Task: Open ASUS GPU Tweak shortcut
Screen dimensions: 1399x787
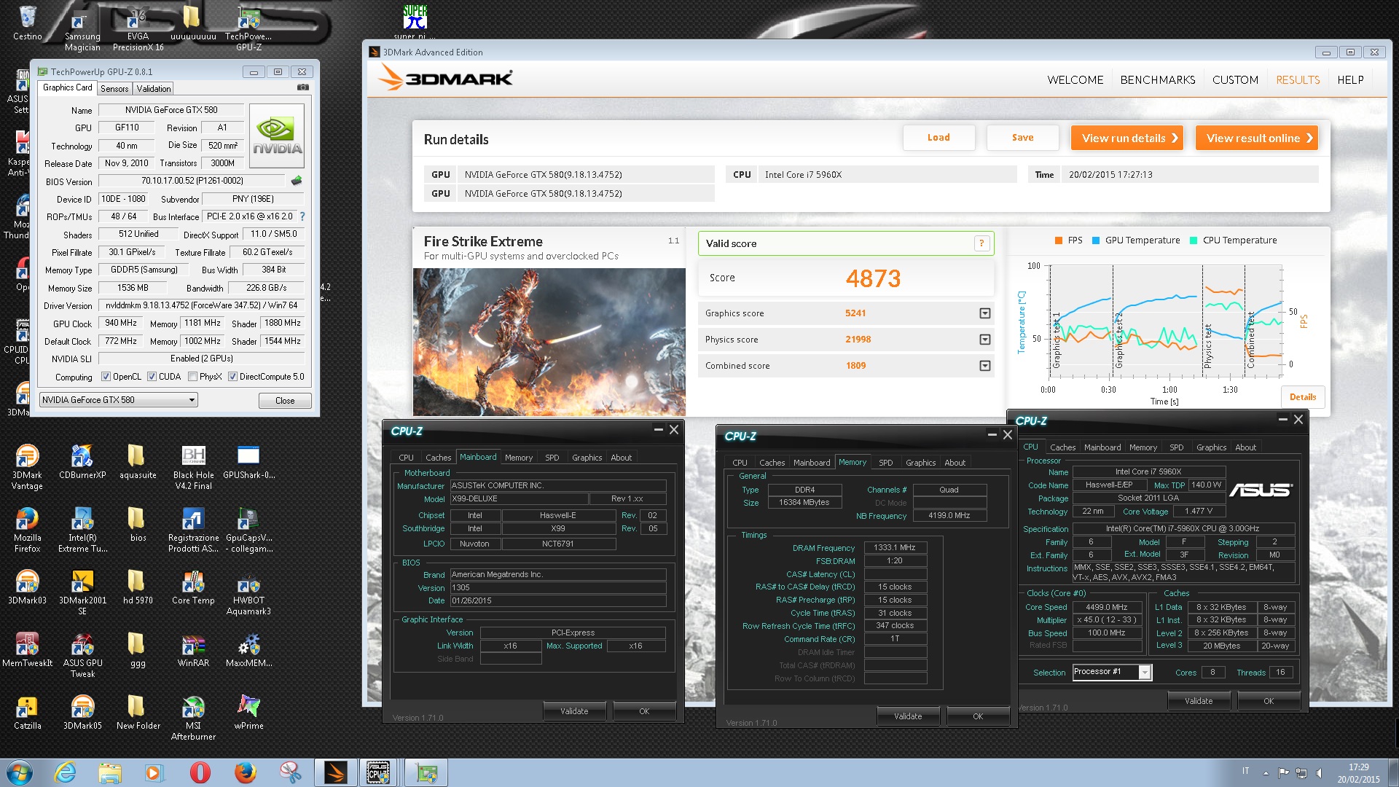Action: coord(82,655)
